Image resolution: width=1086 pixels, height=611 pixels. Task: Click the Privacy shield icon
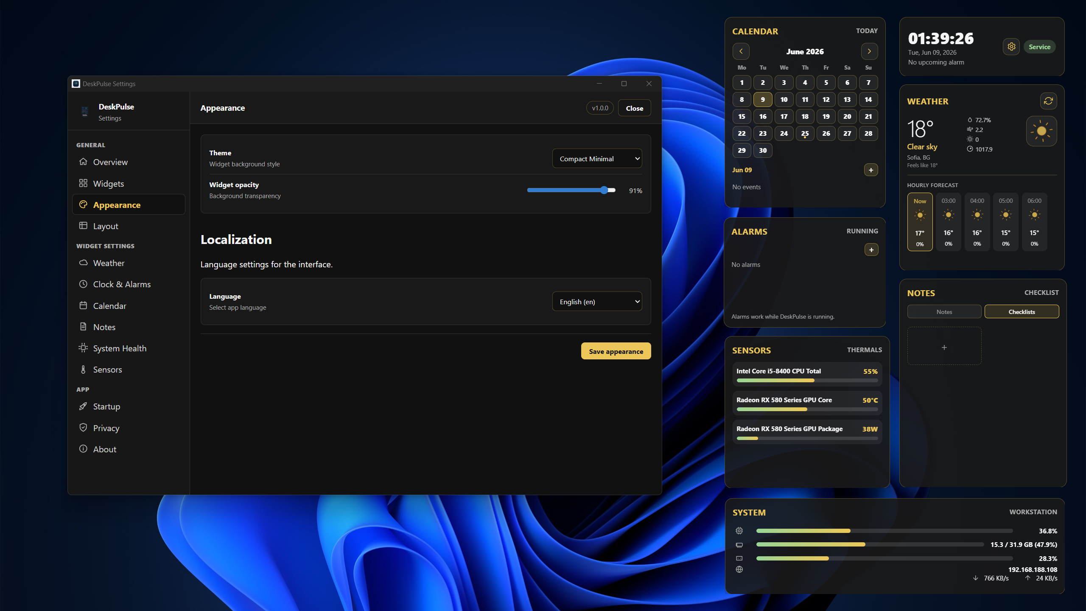[x=83, y=427]
